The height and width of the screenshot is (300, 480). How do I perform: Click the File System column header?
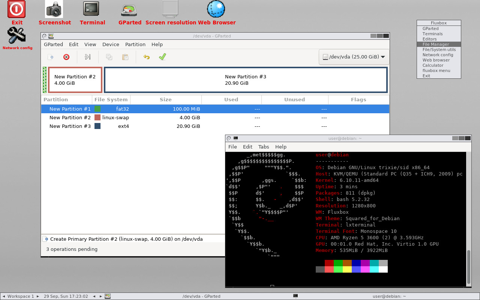(x=111, y=99)
